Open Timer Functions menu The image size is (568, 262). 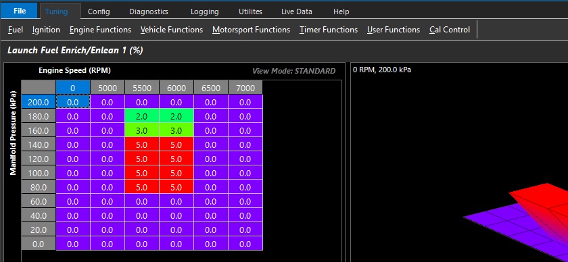(x=329, y=30)
